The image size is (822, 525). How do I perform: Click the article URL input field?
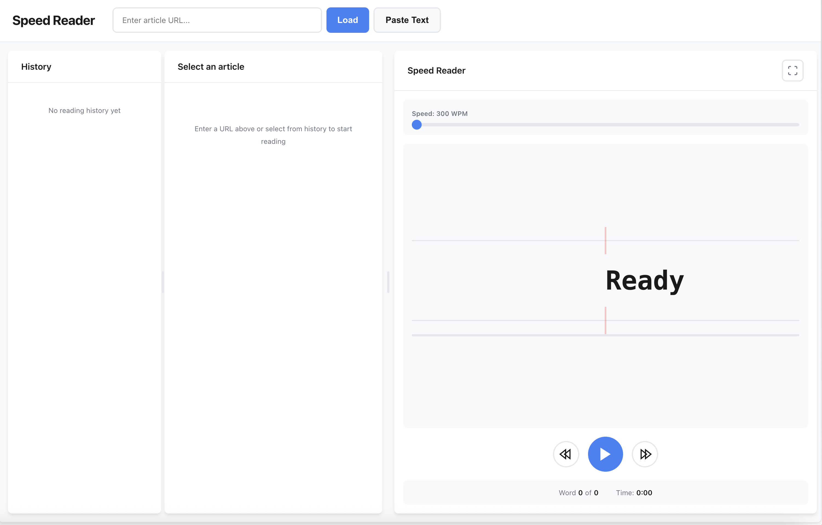[217, 20]
